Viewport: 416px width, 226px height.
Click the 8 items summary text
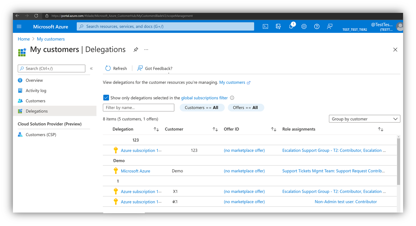pos(131,119)
